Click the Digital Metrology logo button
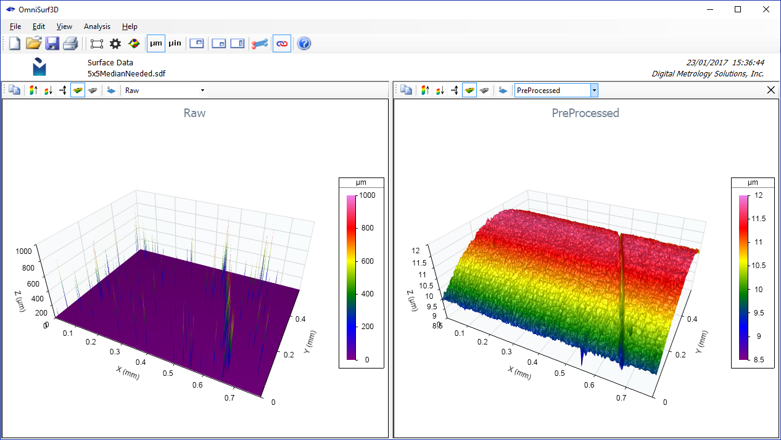 tap(39, 66)
